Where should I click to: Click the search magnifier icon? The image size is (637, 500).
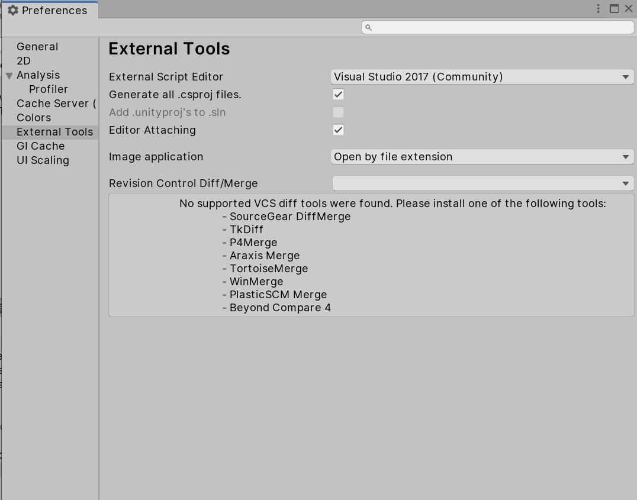[368, 27]
